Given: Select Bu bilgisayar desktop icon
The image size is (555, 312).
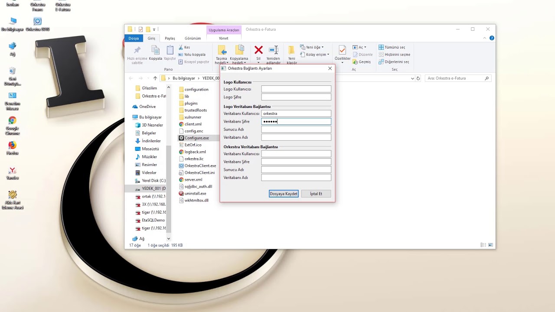Looking at the screenshot, I should click(13, 24).
